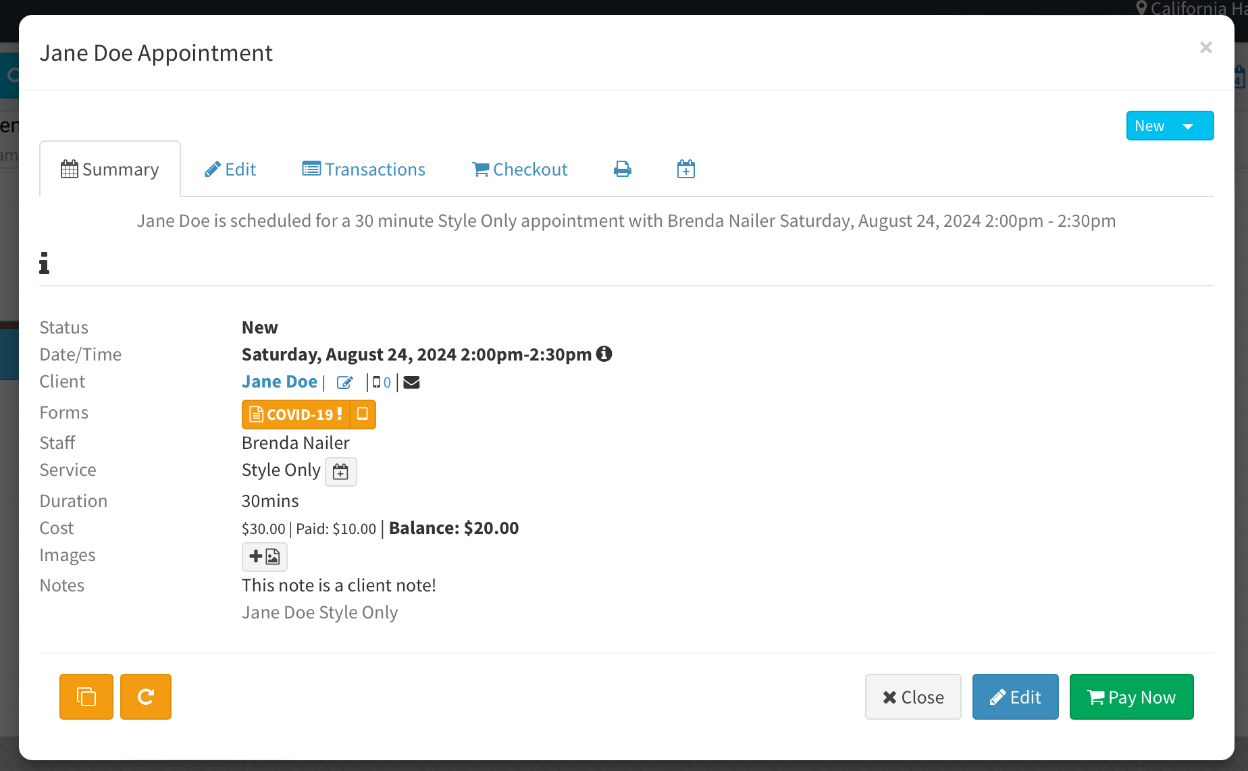This screenshot has height=771, width=1248.
Task: Switch to the Transactions tab
Action: 364,169
